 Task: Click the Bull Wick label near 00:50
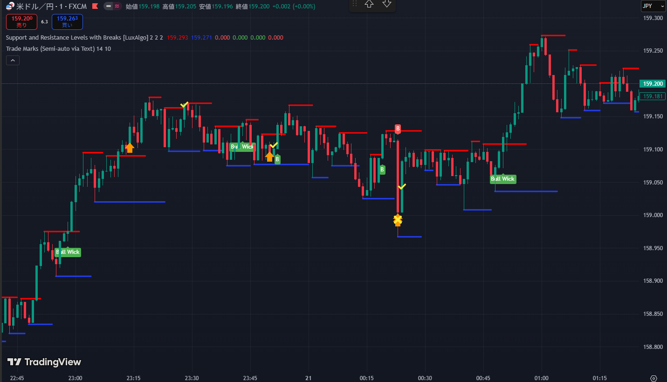[x=503, y=179]
